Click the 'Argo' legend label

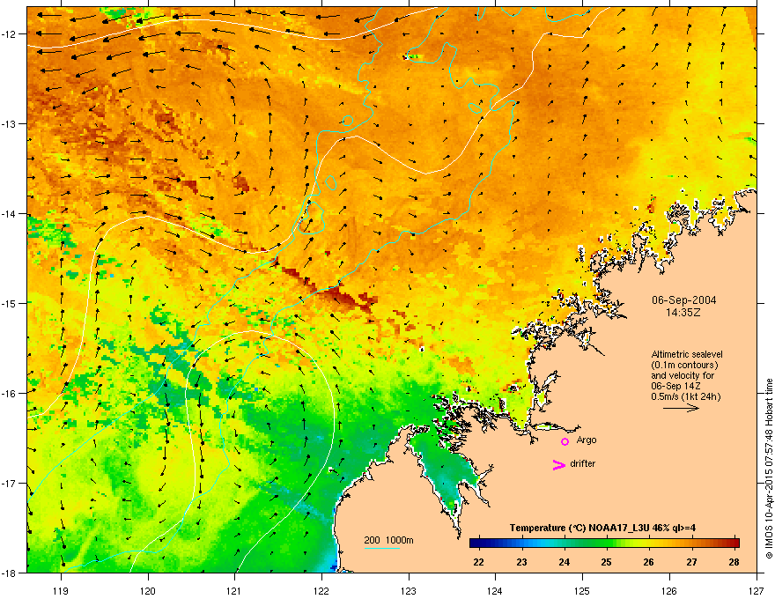point(587,440)
